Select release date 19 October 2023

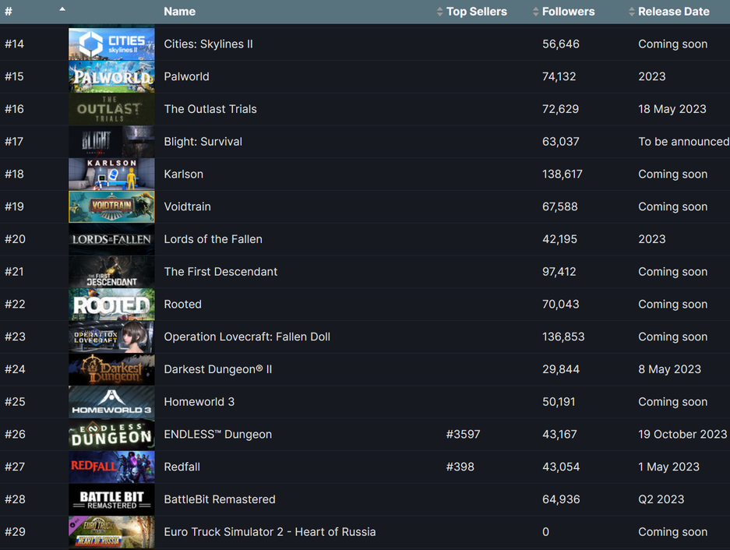[x=682, y=435]
